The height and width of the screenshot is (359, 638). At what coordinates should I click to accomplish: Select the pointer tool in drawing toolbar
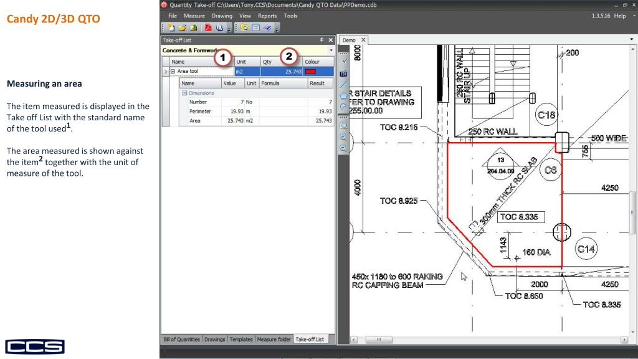(x=344, y=62)
